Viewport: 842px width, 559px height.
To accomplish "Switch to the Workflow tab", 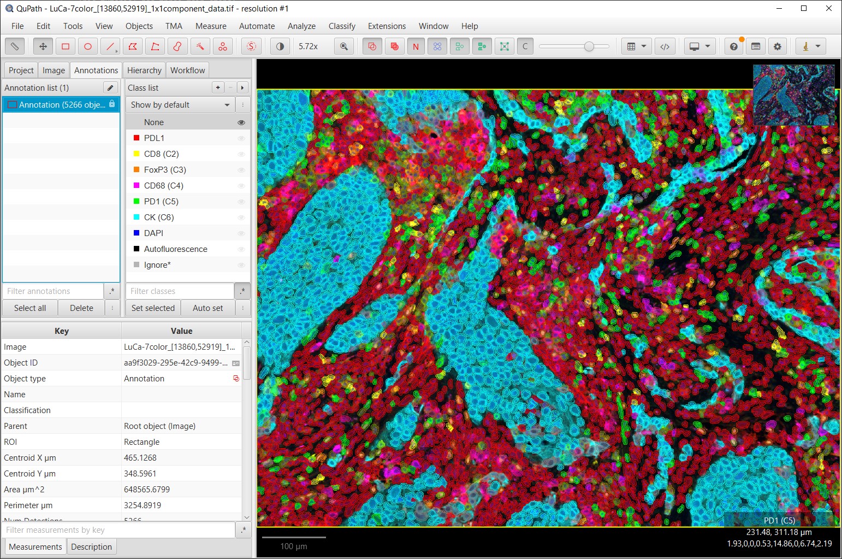I will tap(187, 70).
